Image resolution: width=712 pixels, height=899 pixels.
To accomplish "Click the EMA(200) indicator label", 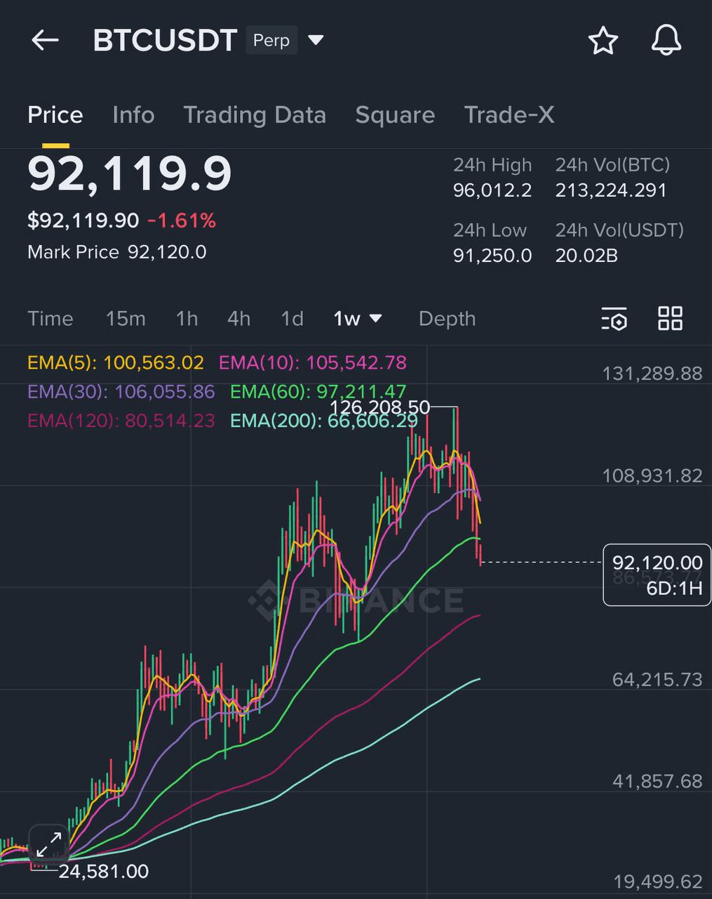I will 323,421.
